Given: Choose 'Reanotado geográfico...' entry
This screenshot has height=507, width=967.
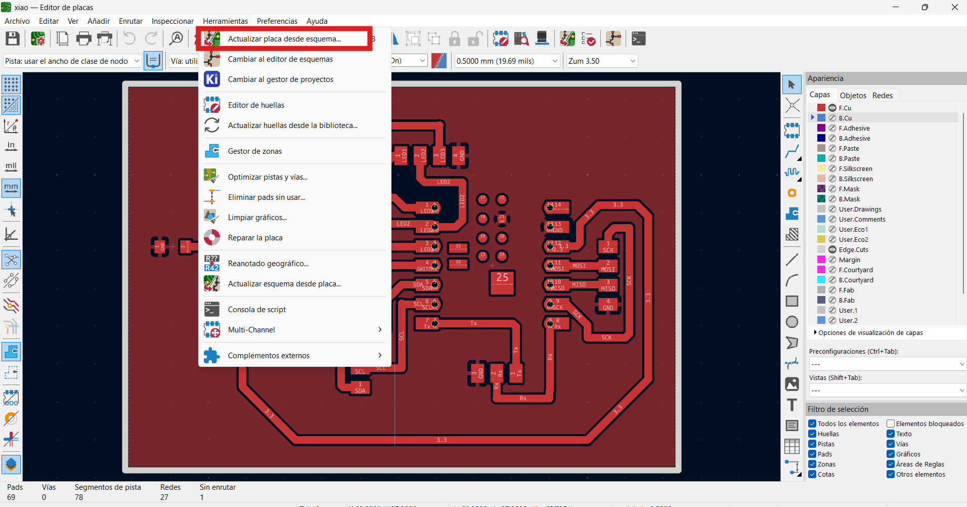Looking at the screenshot, I should click(x=294, y=263).
